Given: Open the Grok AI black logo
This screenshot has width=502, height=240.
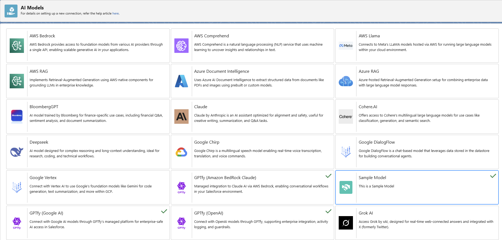Looking at the screenshot, I should (x=346, y=223).
